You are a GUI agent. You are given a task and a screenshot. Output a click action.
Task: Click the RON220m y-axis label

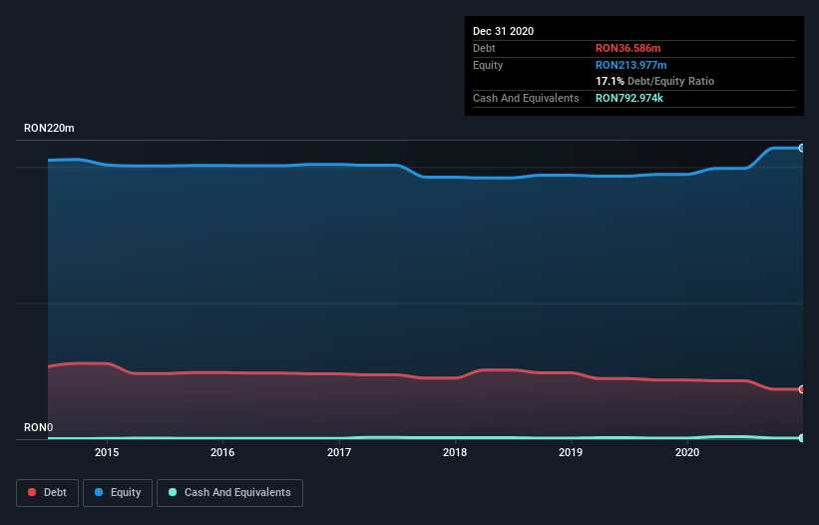[49, 128]
